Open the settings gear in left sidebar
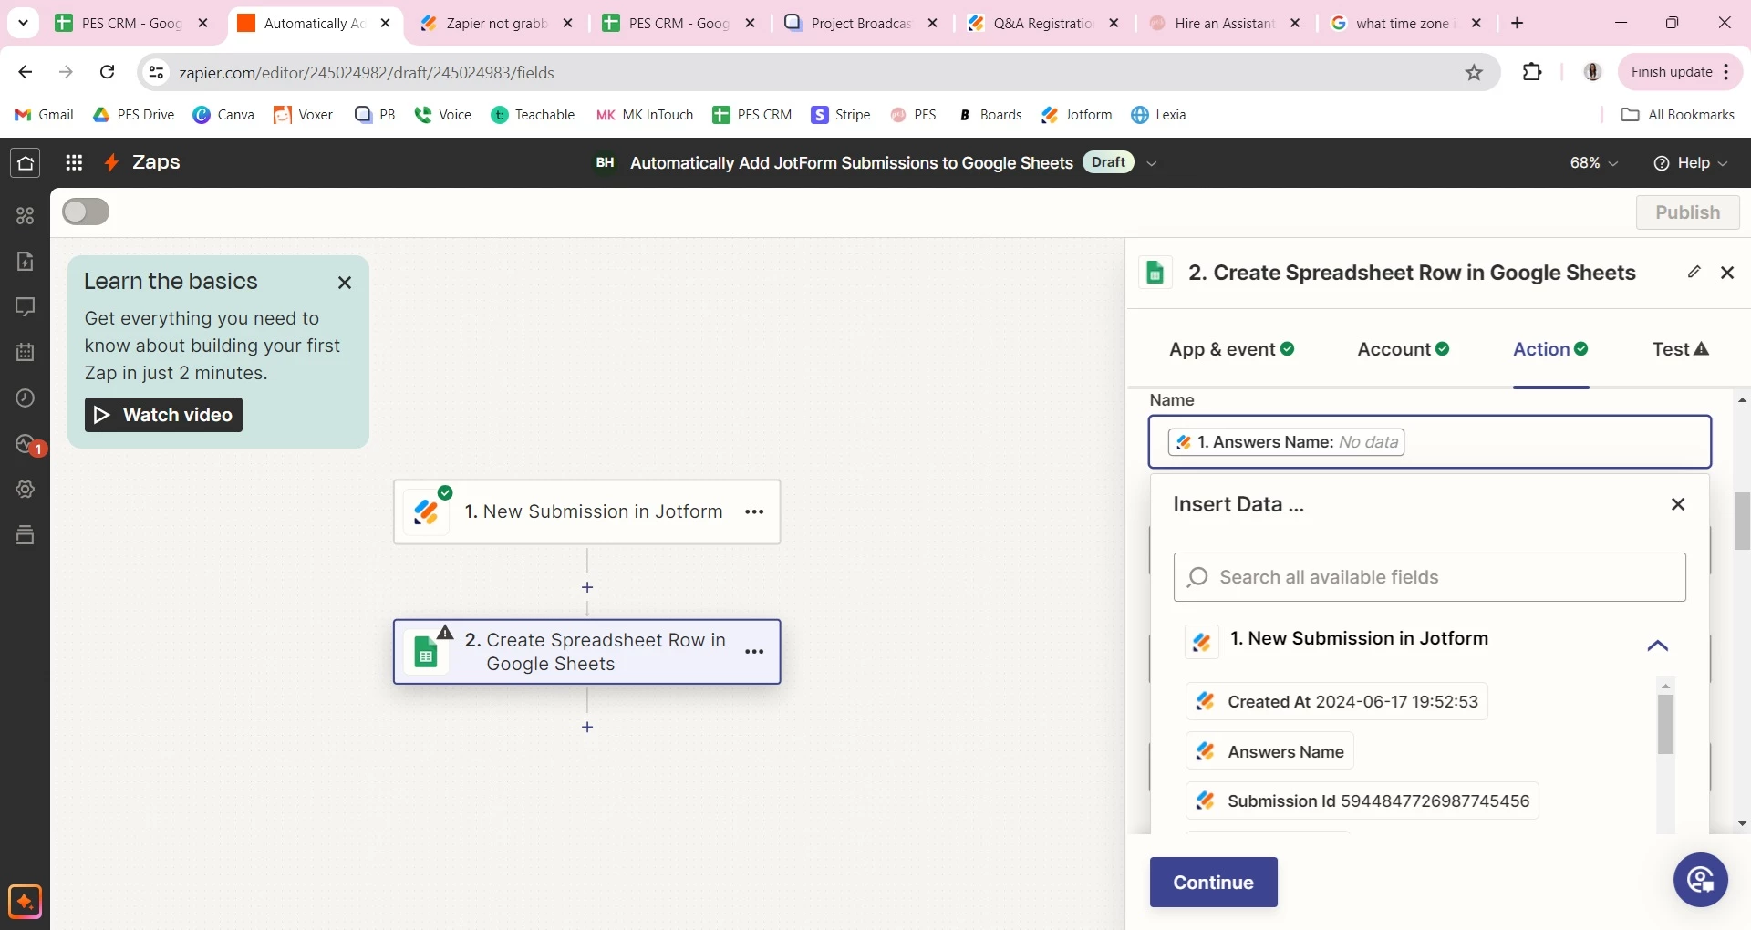Image resolution: width=1751 pixels, height=930 pixels. [26, 490]
